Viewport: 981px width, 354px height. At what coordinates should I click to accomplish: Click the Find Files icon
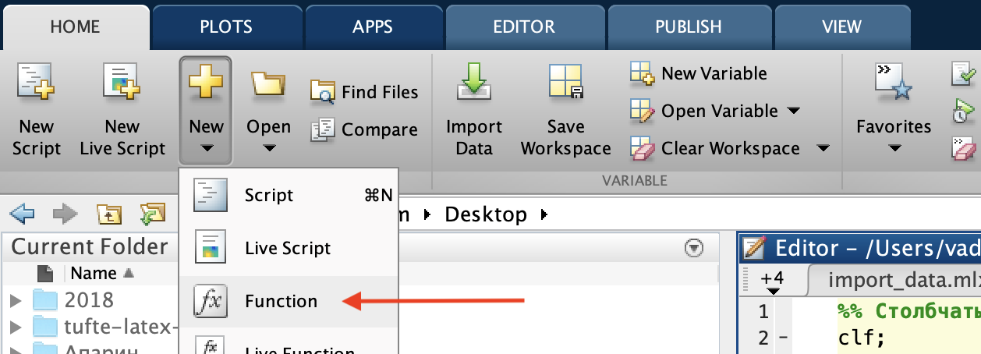pyautogui.click(x=322, y=92)
